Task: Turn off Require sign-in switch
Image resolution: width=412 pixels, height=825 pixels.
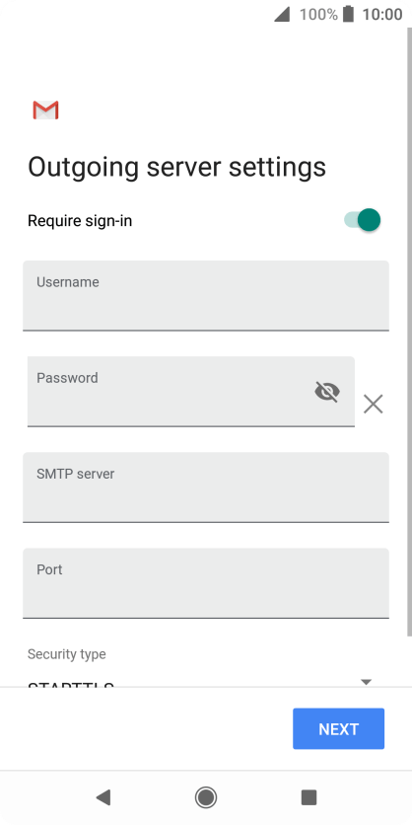Action: click(362, 220)
